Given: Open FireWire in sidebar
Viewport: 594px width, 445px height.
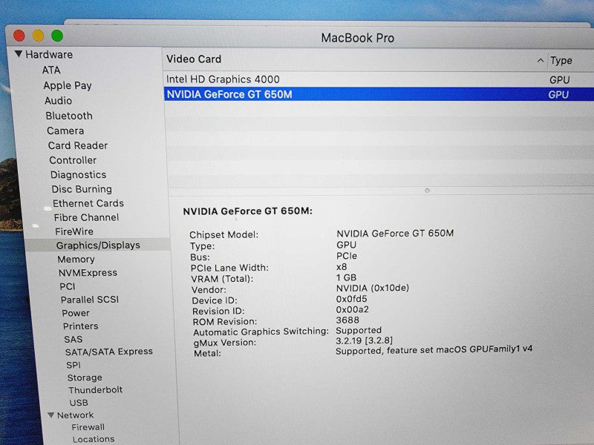Looking at the screenshot, I should pos(74,231).
